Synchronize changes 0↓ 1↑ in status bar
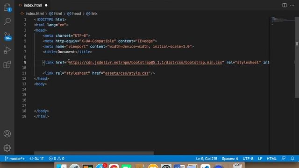Image resolution: width=299 pixels, height=168 pixels. click(37, 159)
